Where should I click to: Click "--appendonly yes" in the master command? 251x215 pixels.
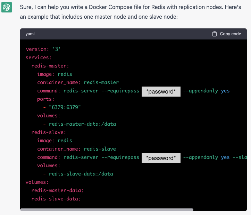click(x=206, y=91)
